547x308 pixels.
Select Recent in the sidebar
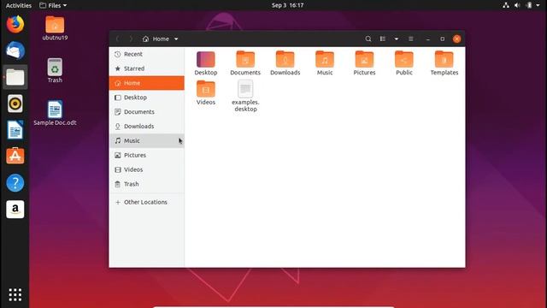tap(146, 54)
